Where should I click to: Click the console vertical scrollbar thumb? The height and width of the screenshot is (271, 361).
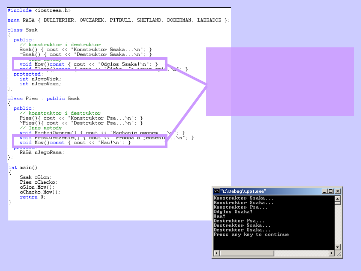(x=338, y=203)
